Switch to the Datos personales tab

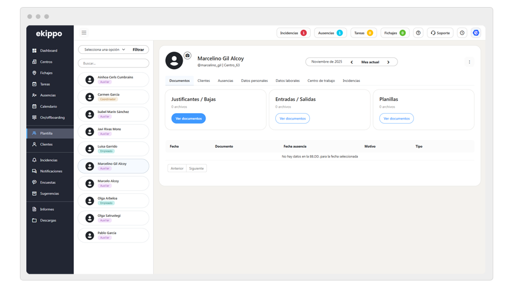pyautogui.click(x=254, y=81)
